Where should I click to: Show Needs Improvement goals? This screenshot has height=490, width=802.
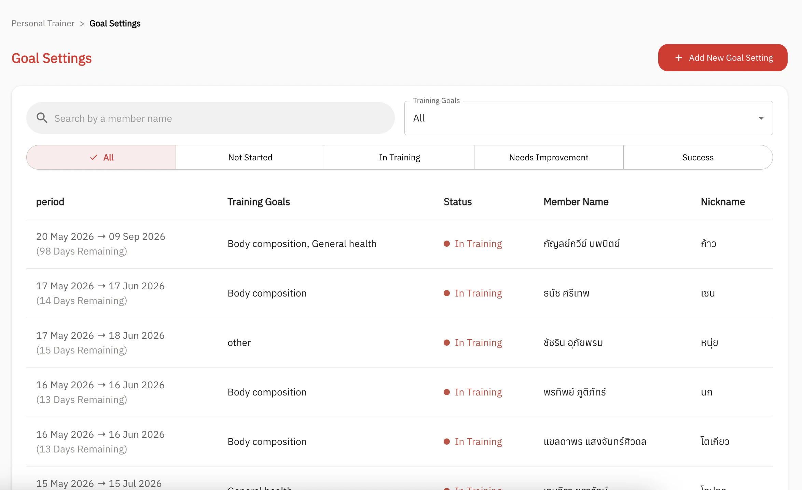[x=549, y=157]
